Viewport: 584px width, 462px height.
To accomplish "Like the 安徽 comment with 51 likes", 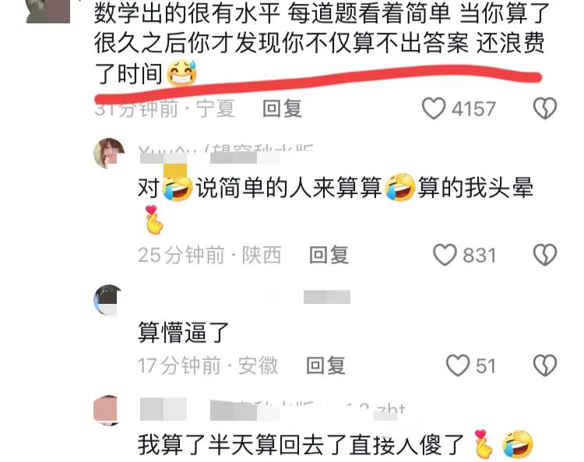I will click(458, 365).
